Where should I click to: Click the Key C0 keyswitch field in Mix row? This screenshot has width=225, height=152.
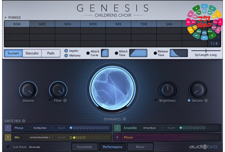(x=62, y=137)
